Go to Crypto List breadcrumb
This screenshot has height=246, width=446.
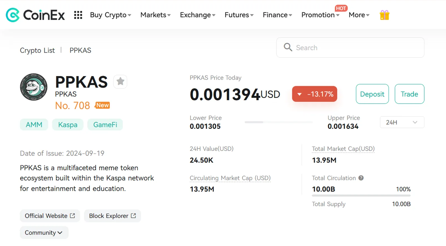(37, 50)
